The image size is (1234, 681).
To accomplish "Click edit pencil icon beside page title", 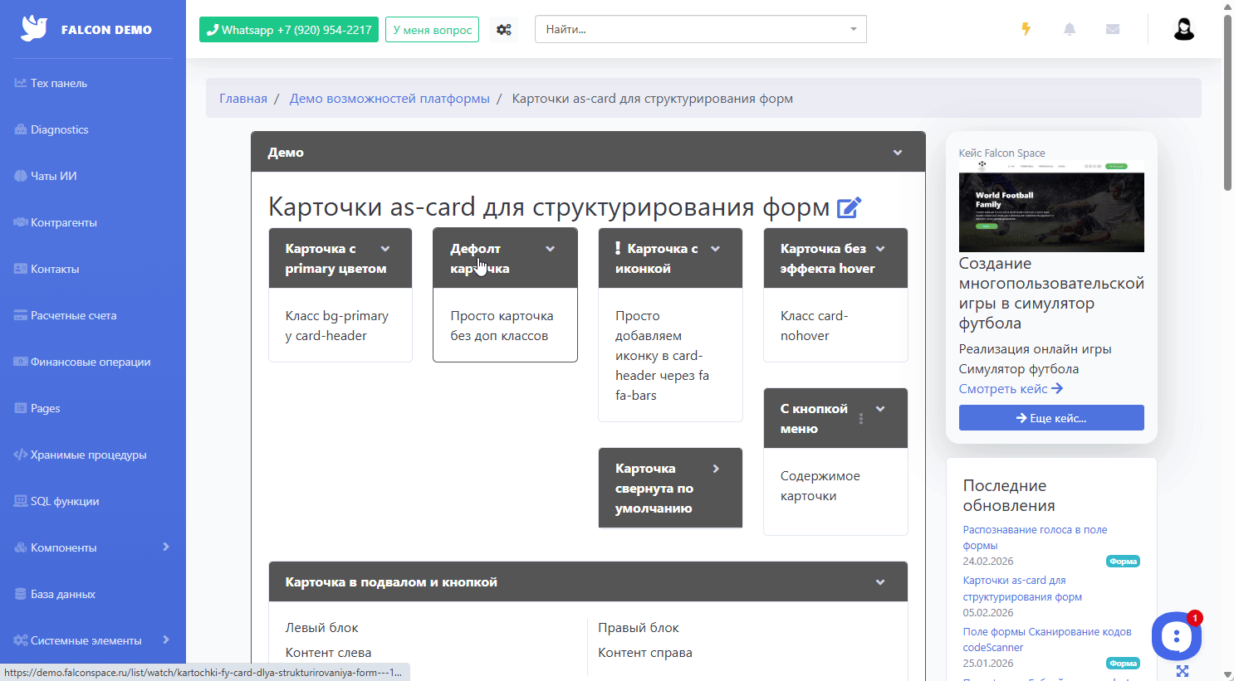I will (x=849, y=207).
